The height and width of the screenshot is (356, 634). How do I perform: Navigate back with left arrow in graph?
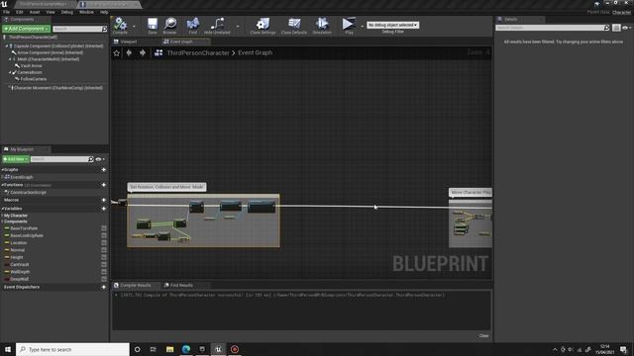tap(129, 52)
